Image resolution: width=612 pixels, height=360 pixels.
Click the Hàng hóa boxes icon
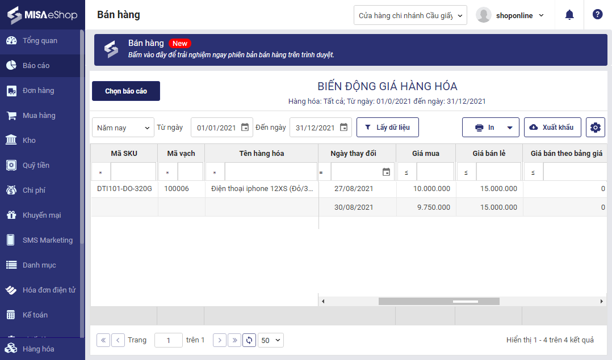[11, 349]
